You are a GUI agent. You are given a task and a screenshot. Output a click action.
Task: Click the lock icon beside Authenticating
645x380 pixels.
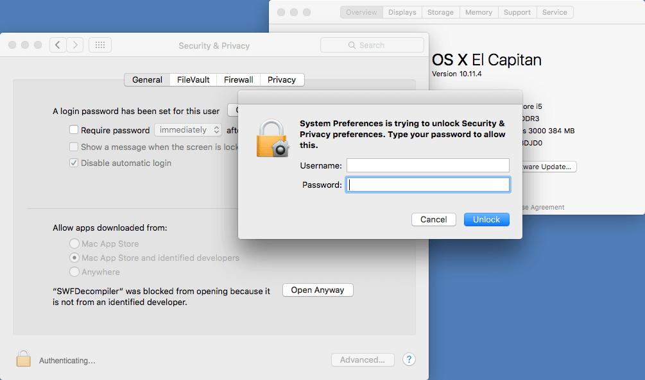click(24, 358)
